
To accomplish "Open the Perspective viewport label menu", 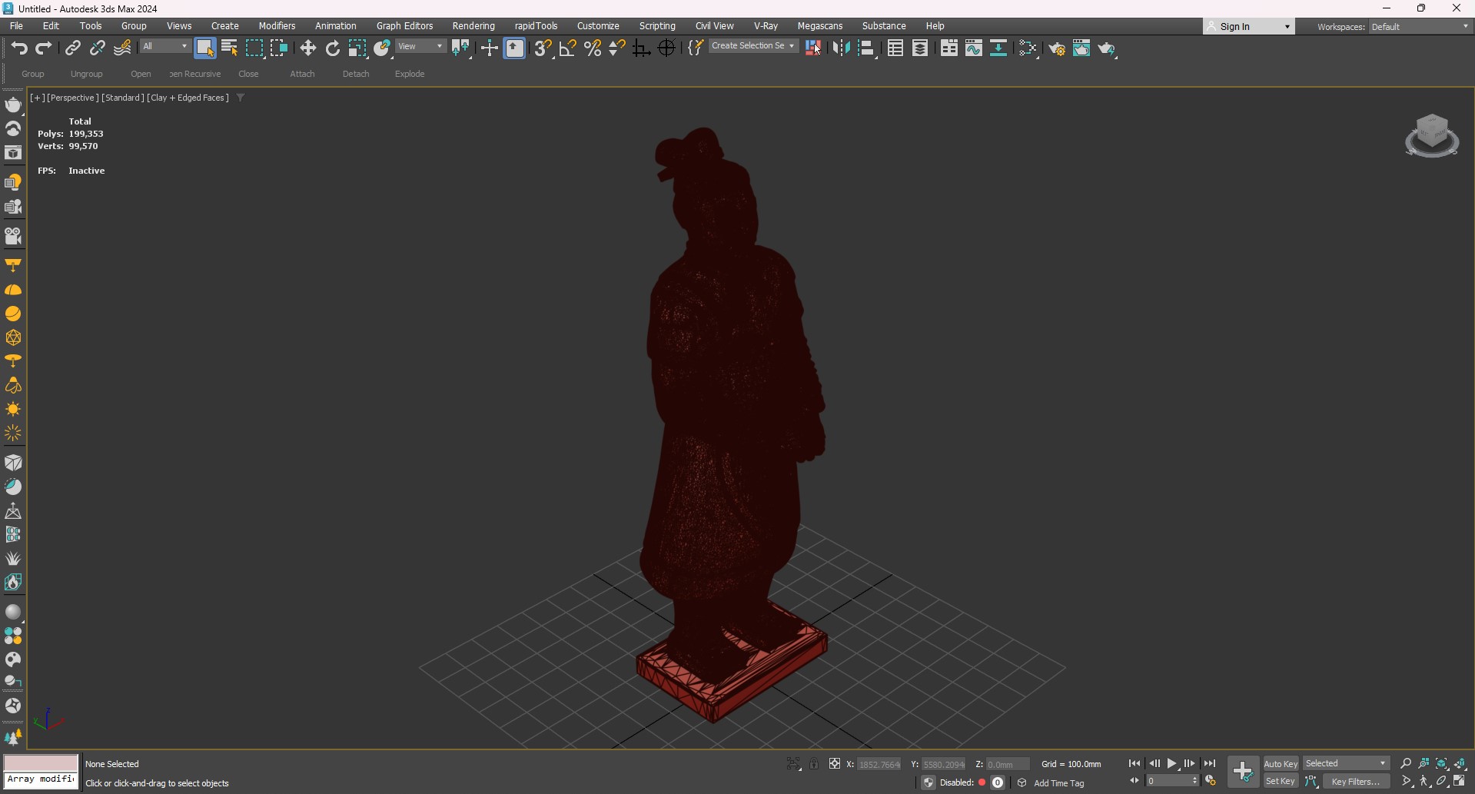I will point(73,98).
